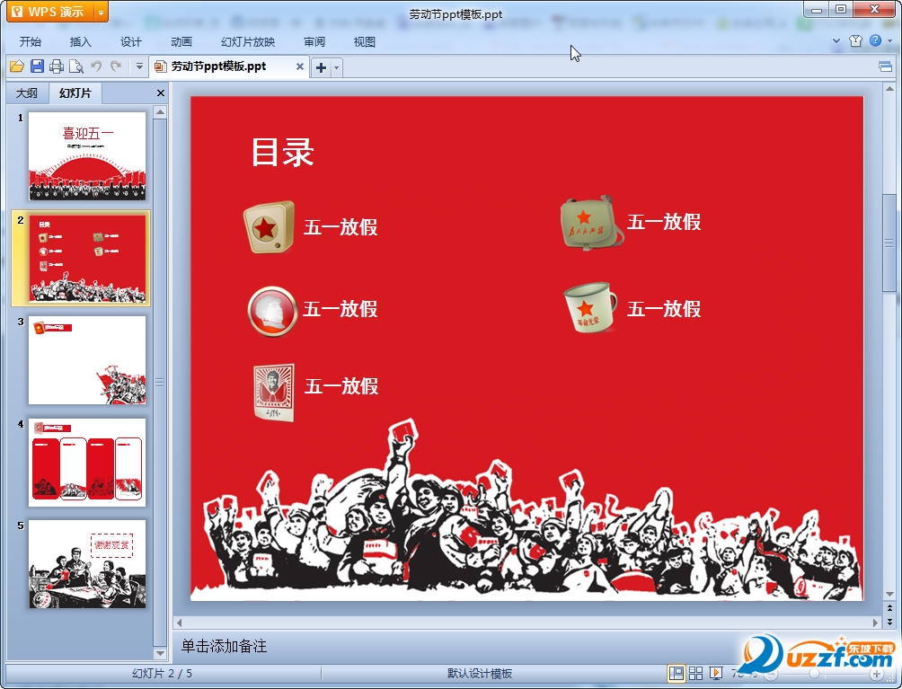Click the zoom out minus button

[x=771, y=674]
